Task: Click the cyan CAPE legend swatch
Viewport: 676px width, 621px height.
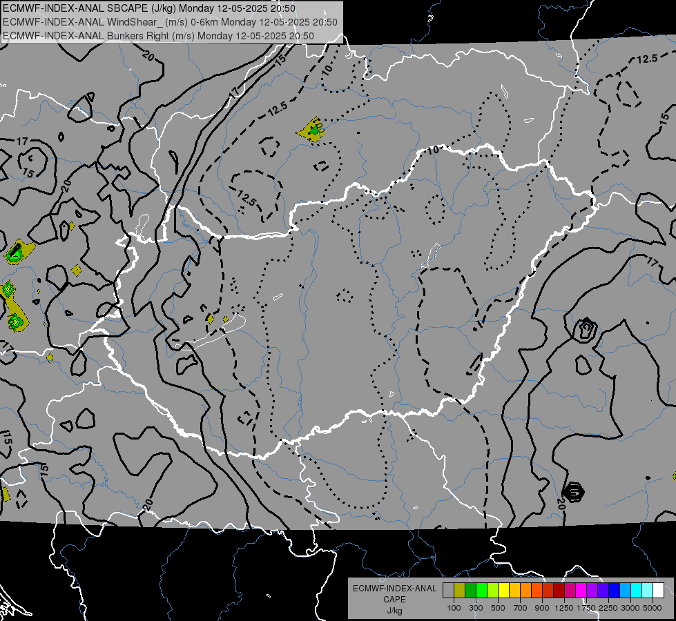Action: pos(637,591)
